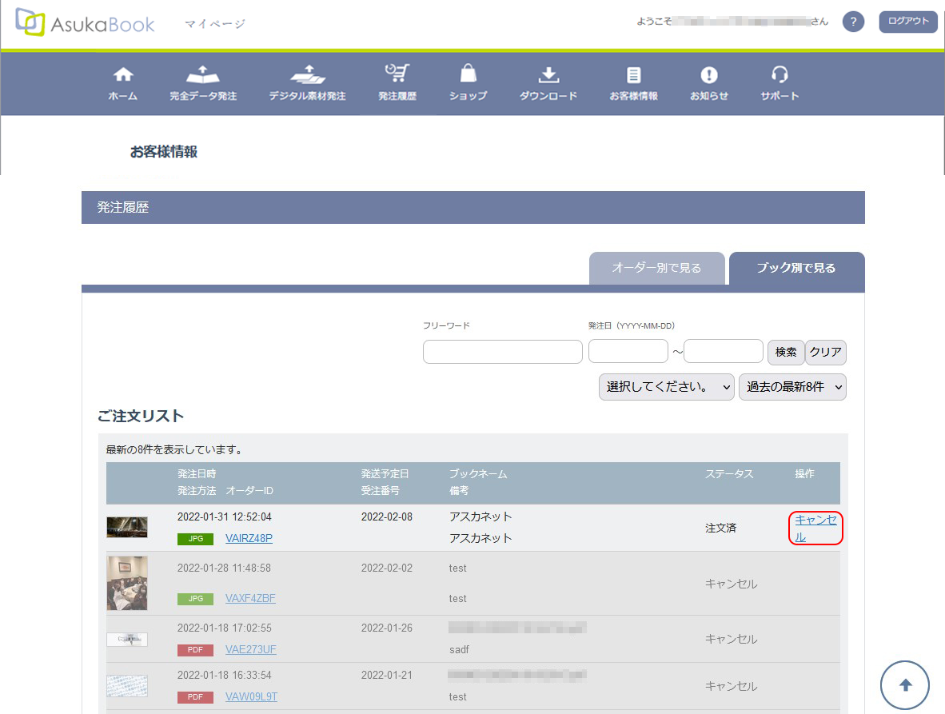Click the Home (ホーム) icon
This screenshot has width=945, height=714.
122,75
